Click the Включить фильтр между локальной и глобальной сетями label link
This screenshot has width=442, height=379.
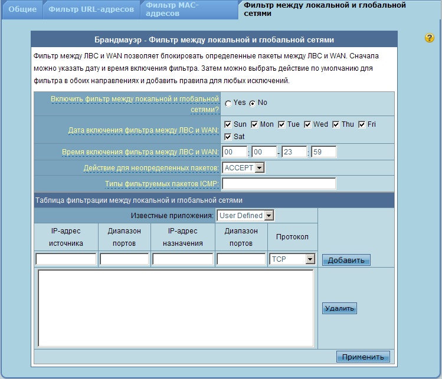click(135, 104)
